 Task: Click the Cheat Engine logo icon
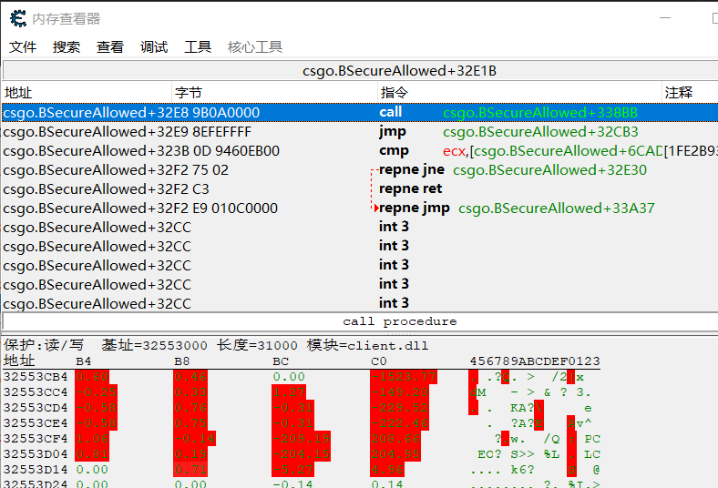[18, 18]
